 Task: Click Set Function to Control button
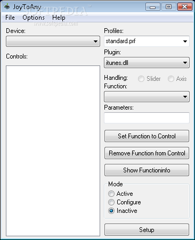[147, 136]
